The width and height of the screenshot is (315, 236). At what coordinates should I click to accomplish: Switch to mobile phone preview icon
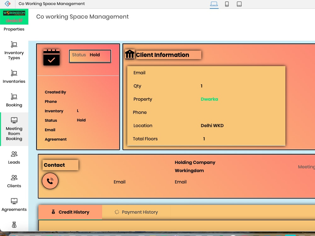click(227, 4)
